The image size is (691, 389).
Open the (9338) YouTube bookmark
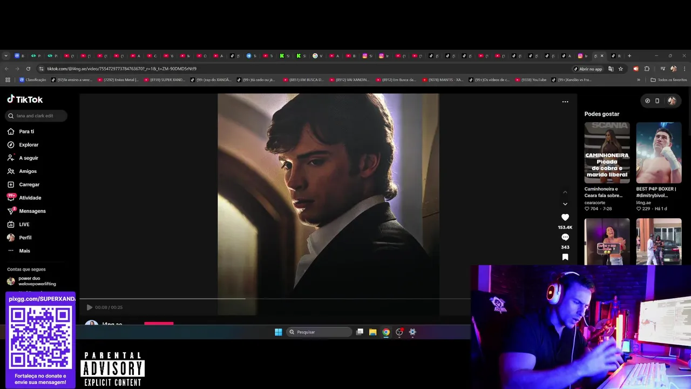tap(531, 80)
